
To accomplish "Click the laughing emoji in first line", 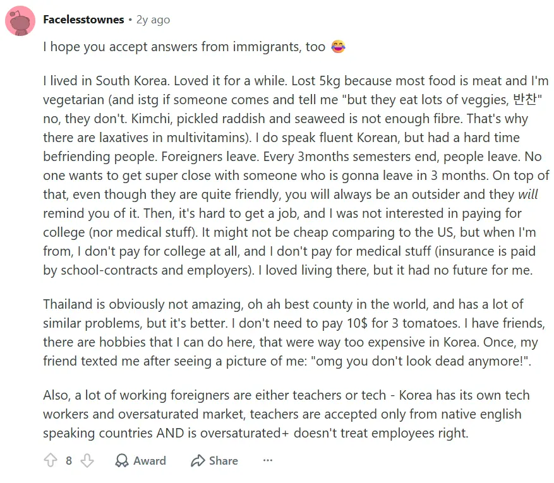I will tap(338, 47).
